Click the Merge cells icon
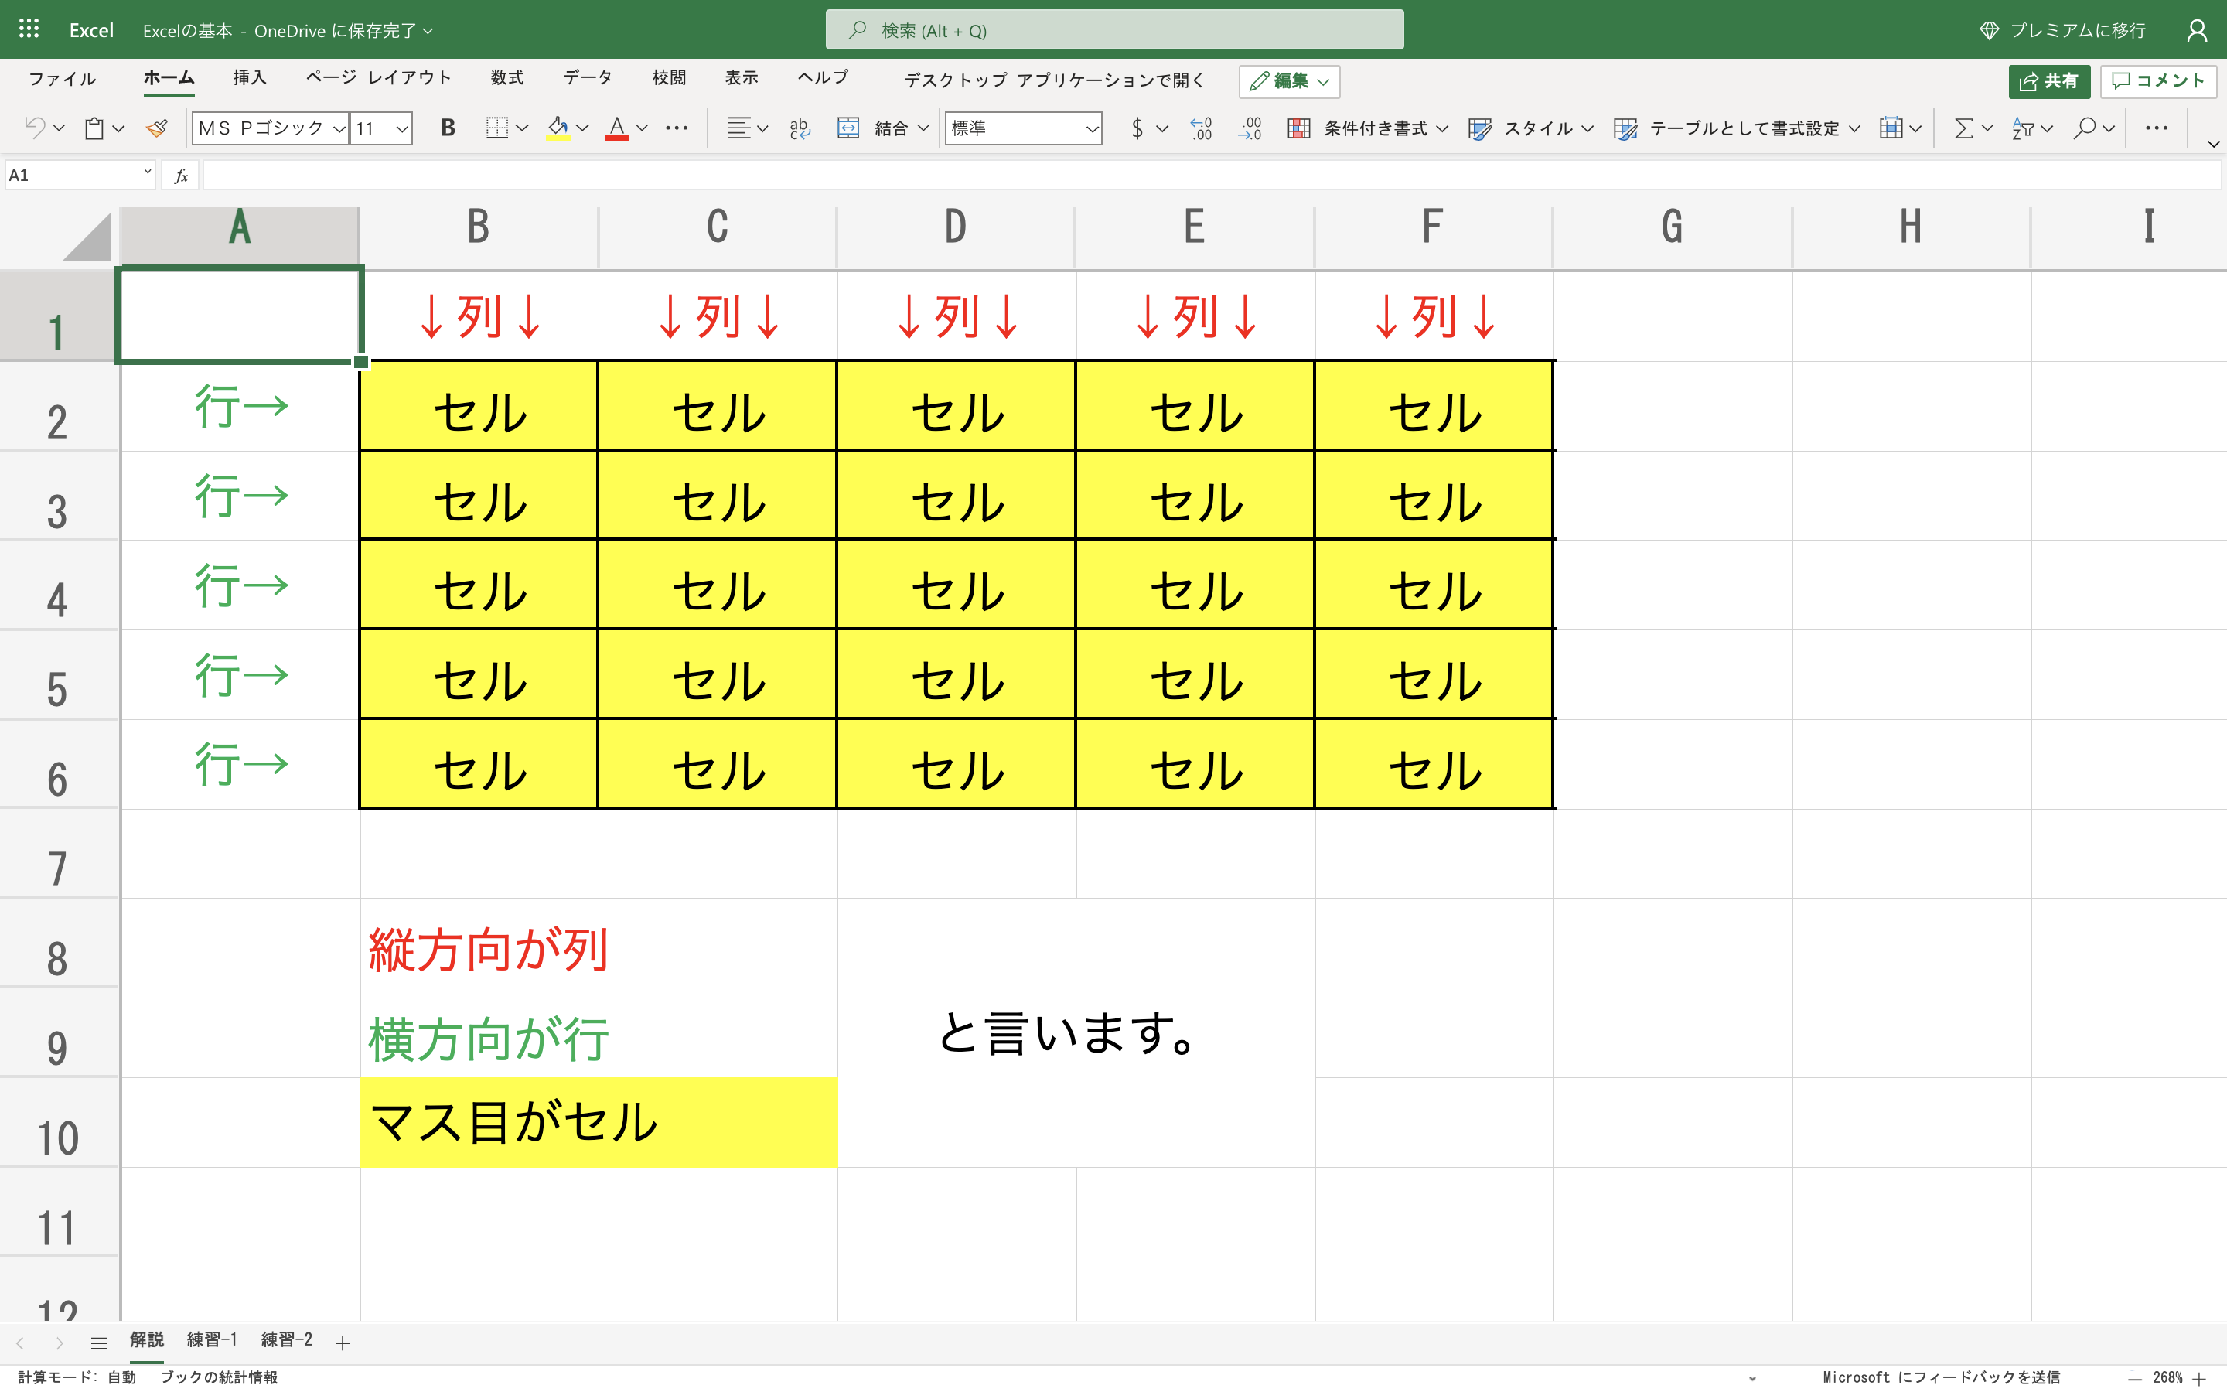 coord(847,128)
